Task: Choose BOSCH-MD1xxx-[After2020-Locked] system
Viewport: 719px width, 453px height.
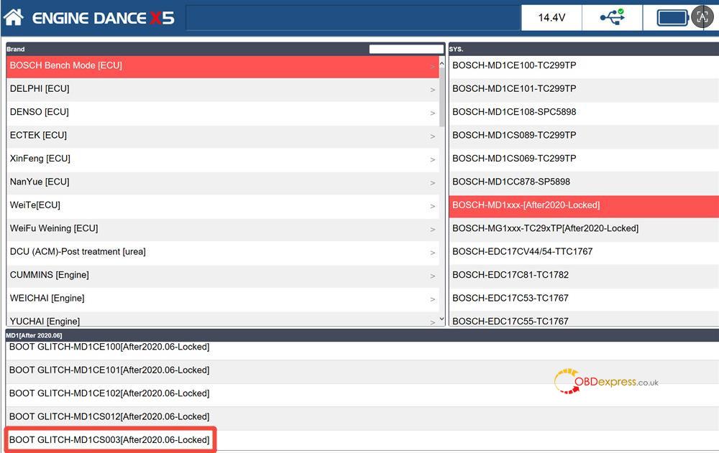Action: click(x=584, y=206)
